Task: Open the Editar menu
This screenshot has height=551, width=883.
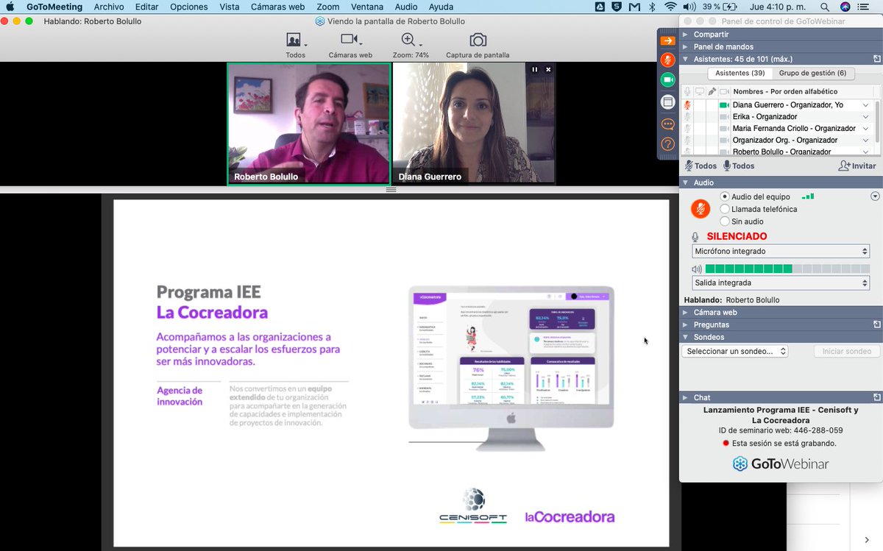Action: click(x=147, y=7)
